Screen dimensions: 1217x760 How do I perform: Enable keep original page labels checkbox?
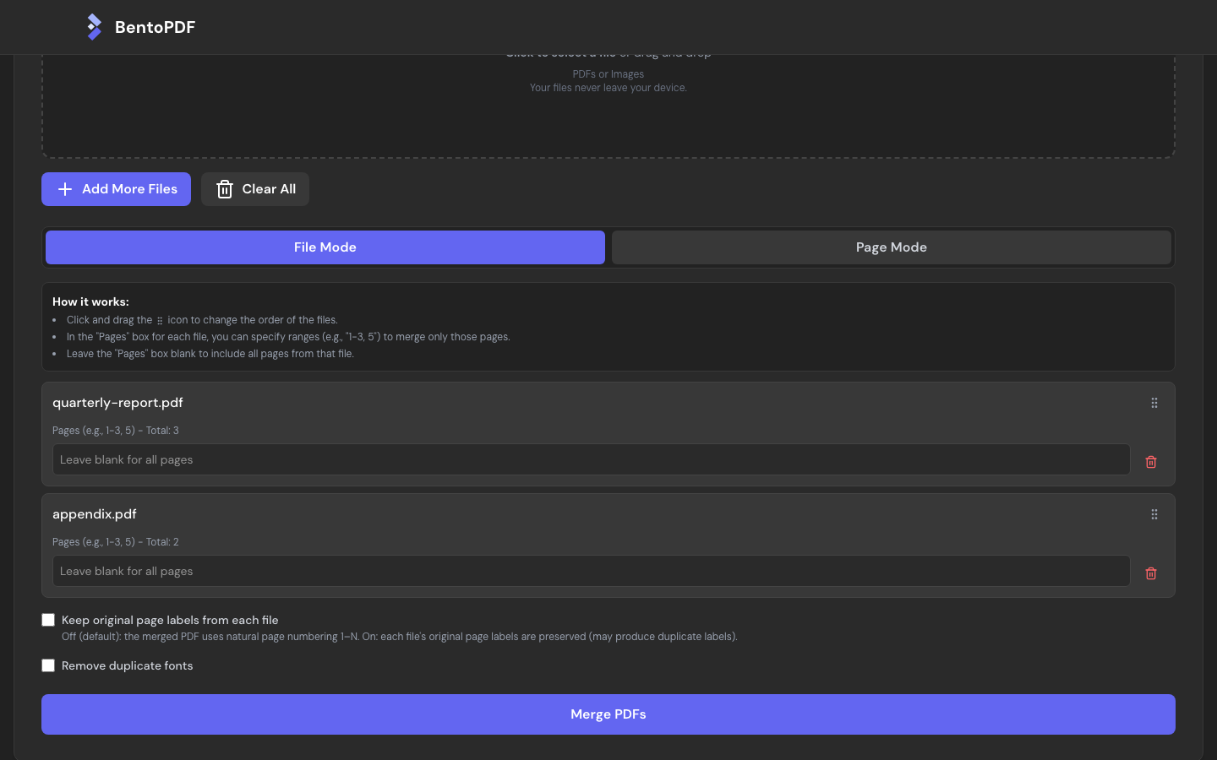pyautogui.click(x=48, y=620)
